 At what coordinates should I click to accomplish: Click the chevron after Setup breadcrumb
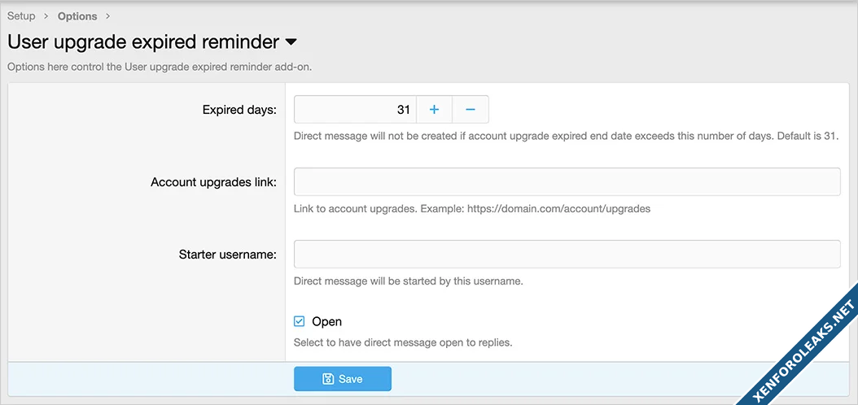(46, 16)
